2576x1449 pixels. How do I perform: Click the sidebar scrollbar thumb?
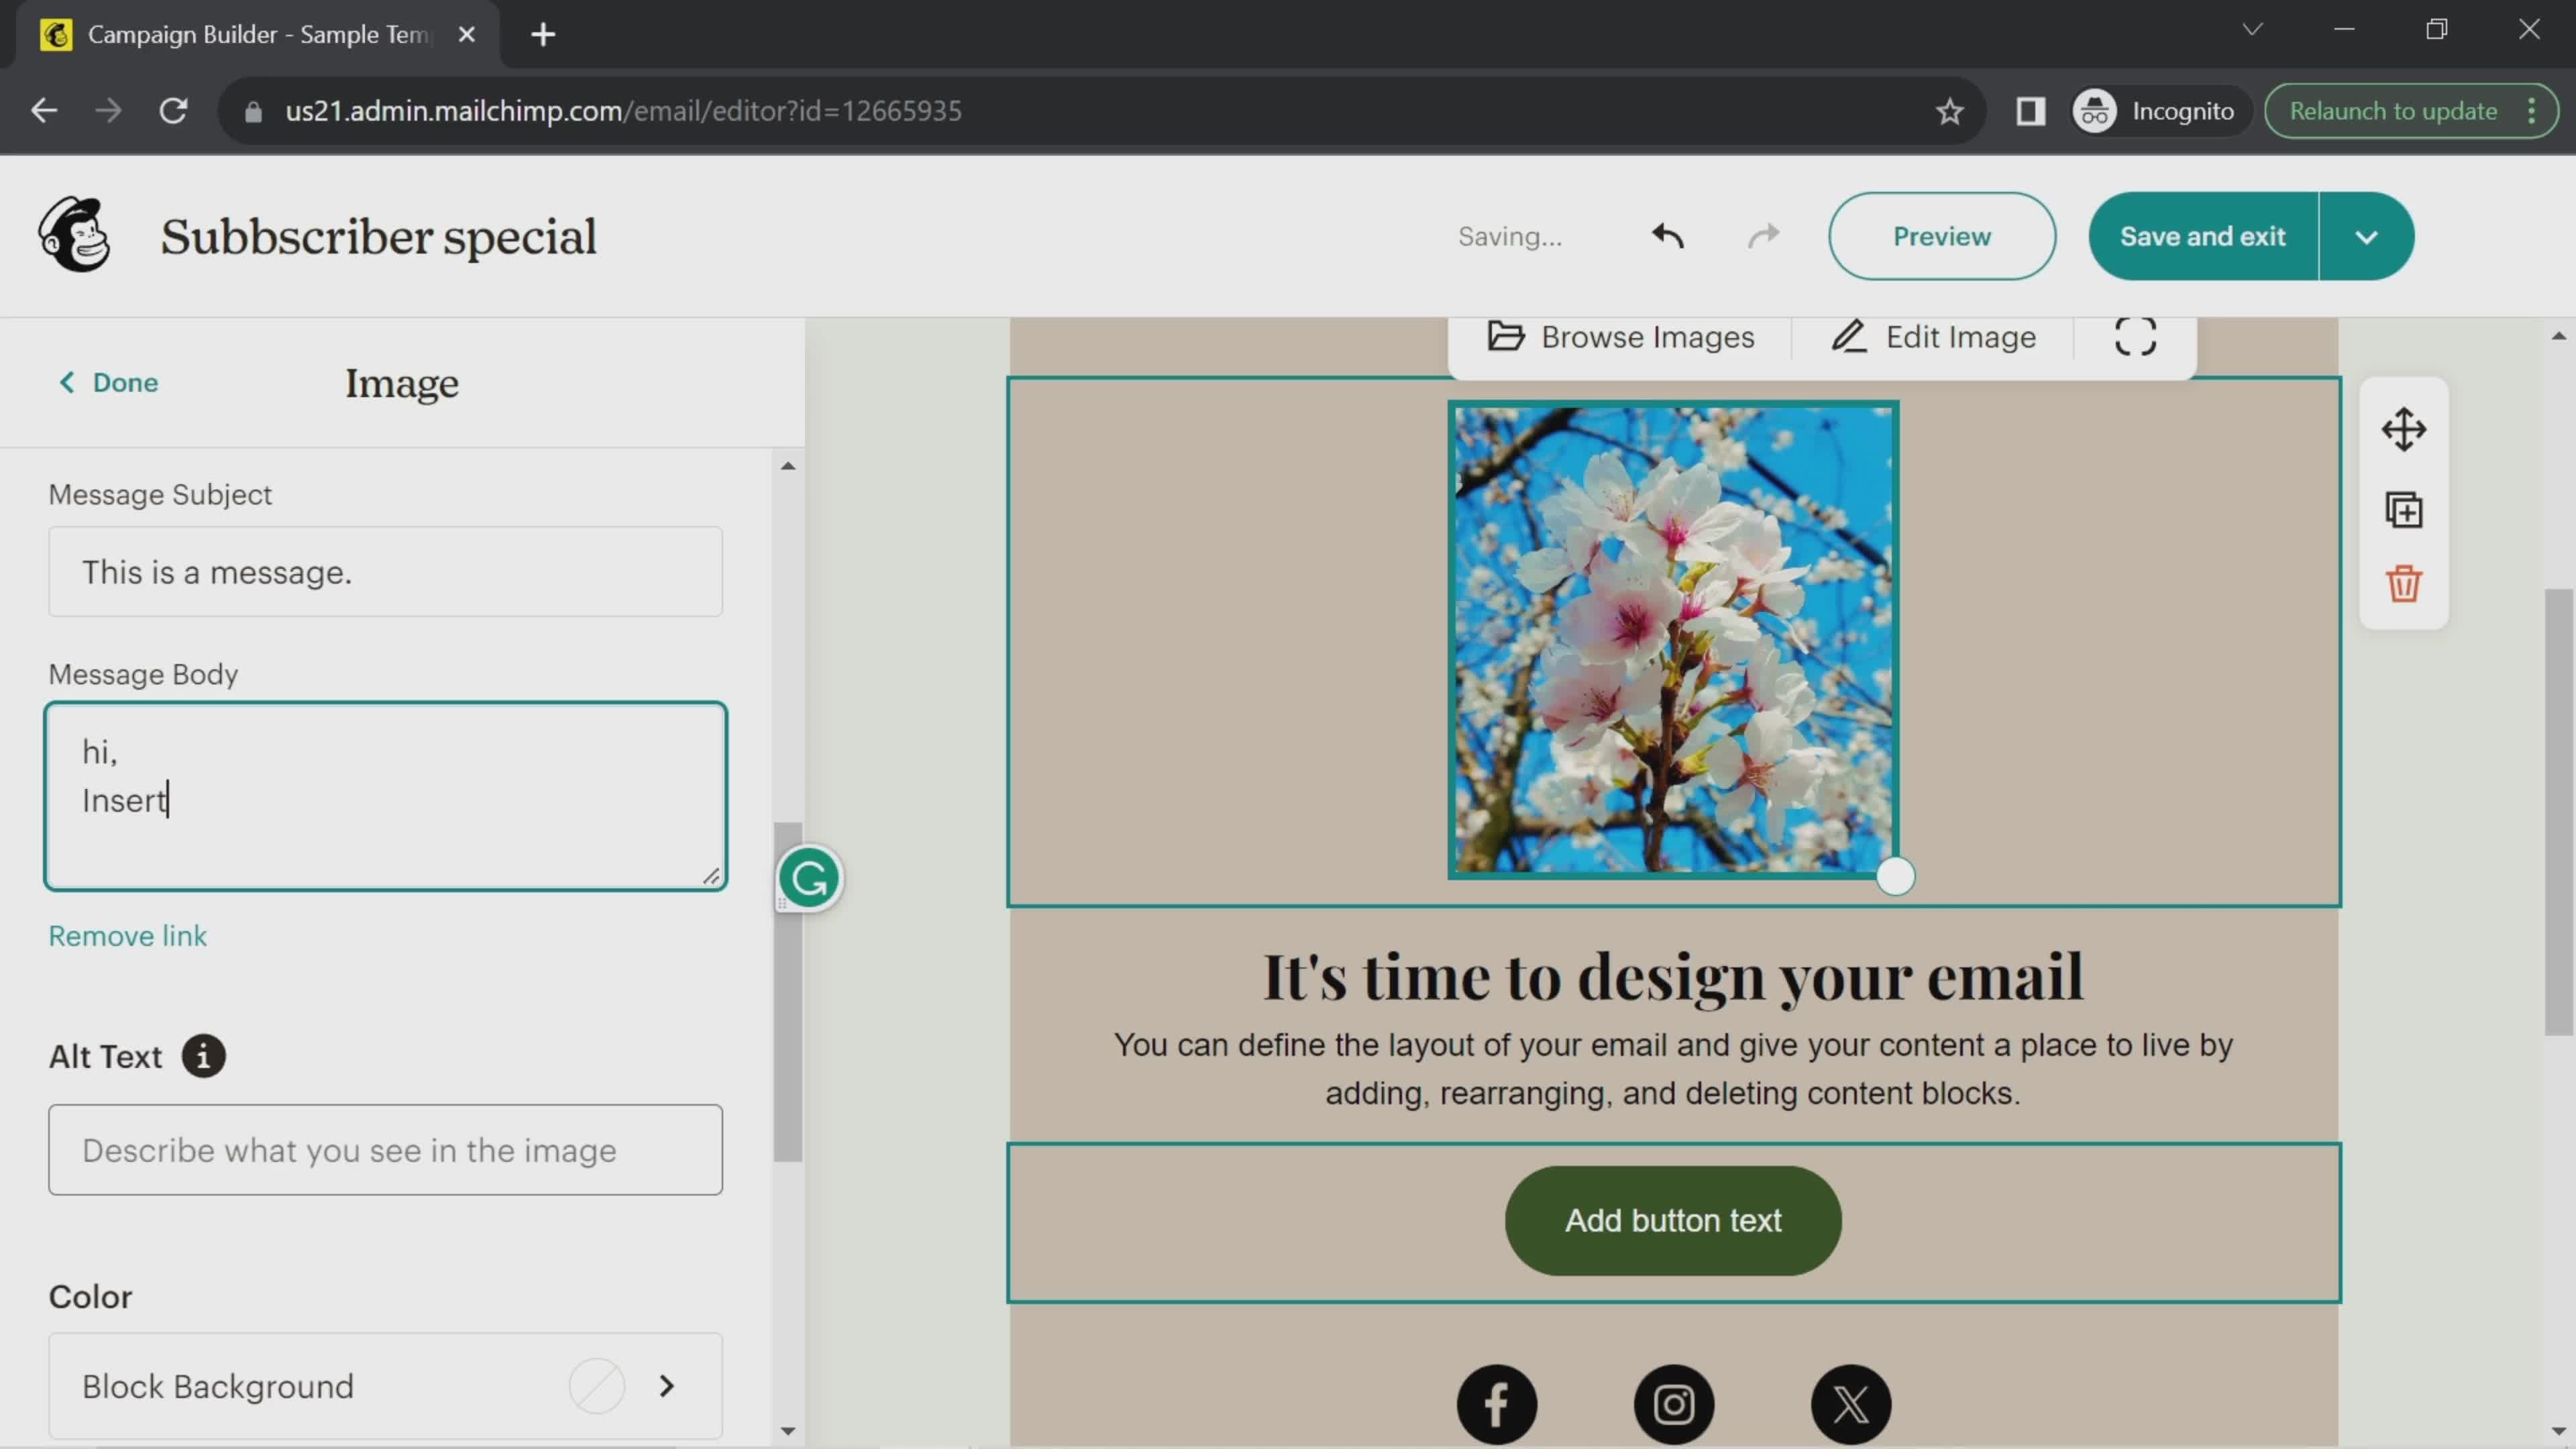[x=788, y=992]
